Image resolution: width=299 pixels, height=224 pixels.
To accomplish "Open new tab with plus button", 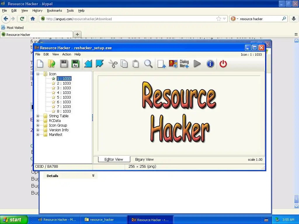I will click(77, 34).
